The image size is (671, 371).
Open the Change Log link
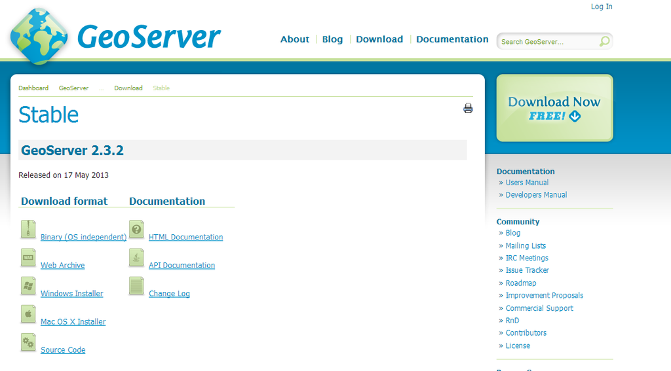pyautogui.click(x=169, y=293)
